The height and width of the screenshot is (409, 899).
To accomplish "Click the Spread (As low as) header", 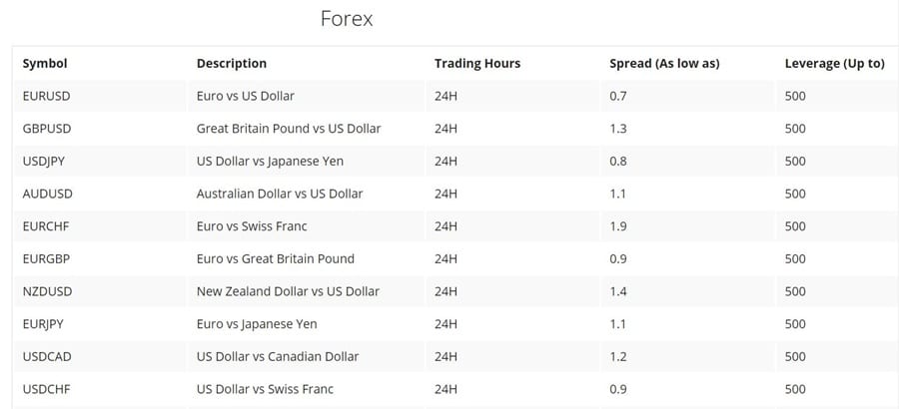I will coord(664,63).
